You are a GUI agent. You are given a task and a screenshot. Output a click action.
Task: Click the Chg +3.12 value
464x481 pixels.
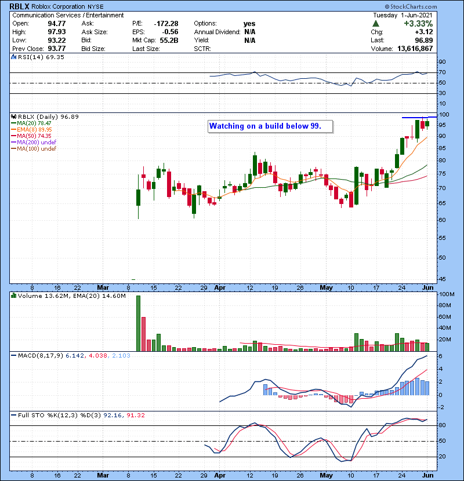(x=424, y=32)
